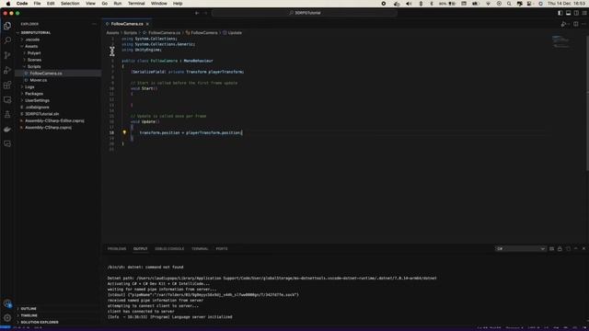The width and height of the screenshot is (589, 331).
Task: Click the FollowCamera class breadcrumb
Action: coord(202,33)
